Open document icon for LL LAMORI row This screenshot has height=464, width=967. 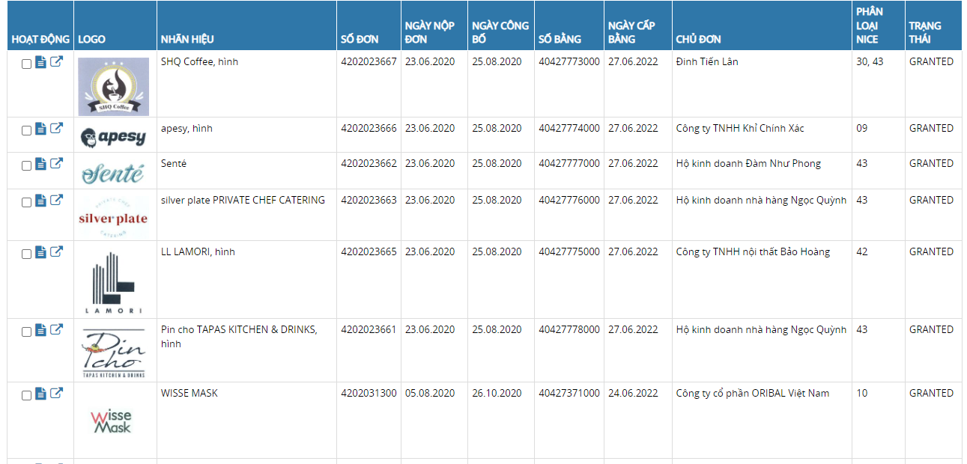[41, 252]
